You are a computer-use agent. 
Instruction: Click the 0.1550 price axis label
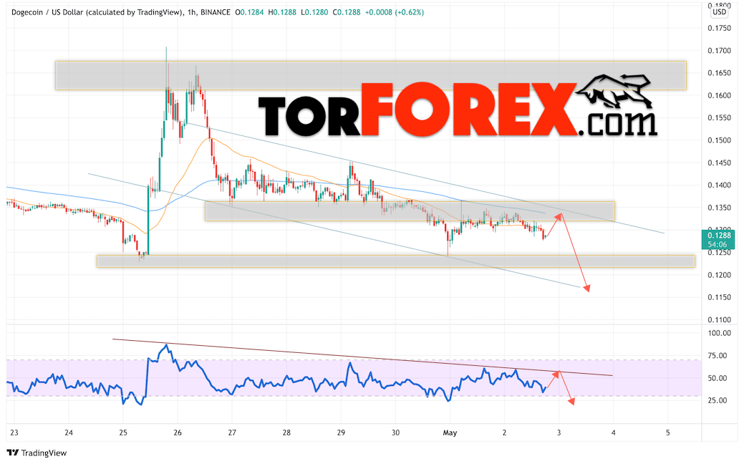coord(720,117)
